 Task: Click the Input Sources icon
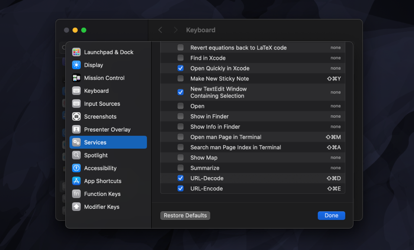76,103
